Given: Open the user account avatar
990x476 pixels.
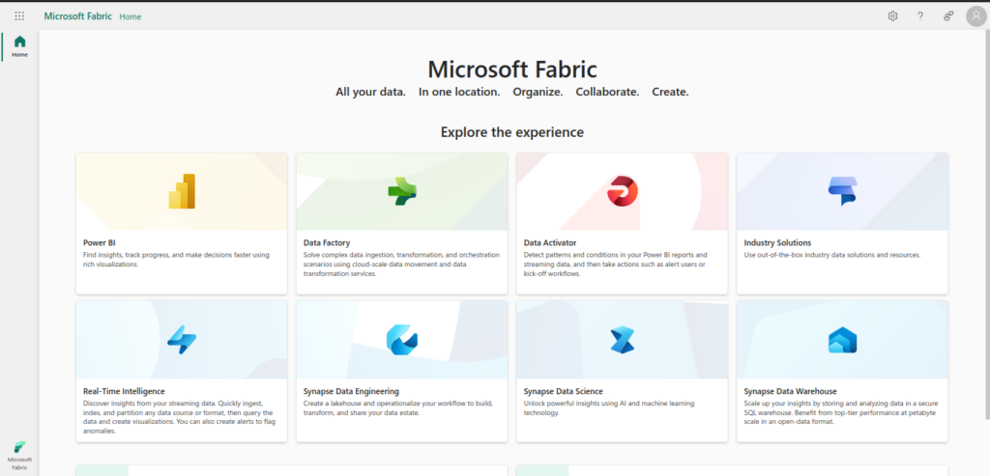Looking at the screenshot, I should tap(975, 16).
